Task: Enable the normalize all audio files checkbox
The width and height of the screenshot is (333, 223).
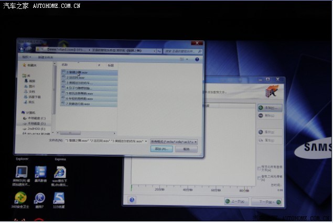Action: pyautogui.click(x=259, y=168)
